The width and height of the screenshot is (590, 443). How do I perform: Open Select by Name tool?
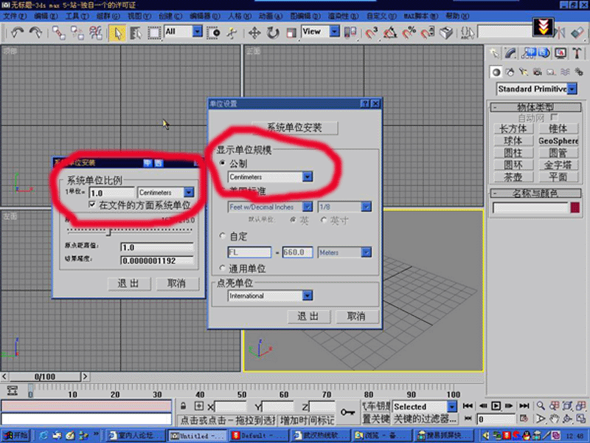(x=136, y=32)
